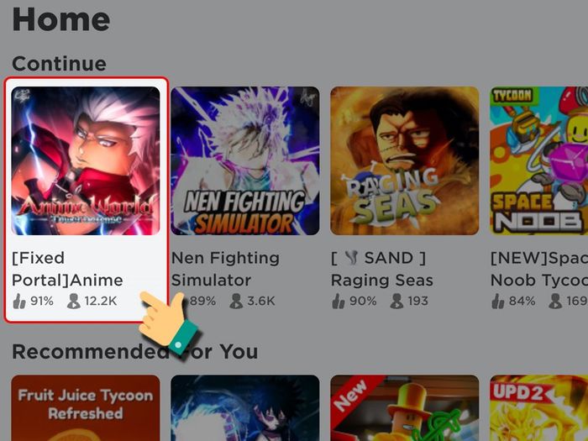The image size is (588, 441).
Task: Click the thumbs-up icon next to 90%
Action: point(339,301)
